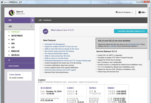Open the users item in the sidebar
The image size is (151, 103).
click(13, 40)
